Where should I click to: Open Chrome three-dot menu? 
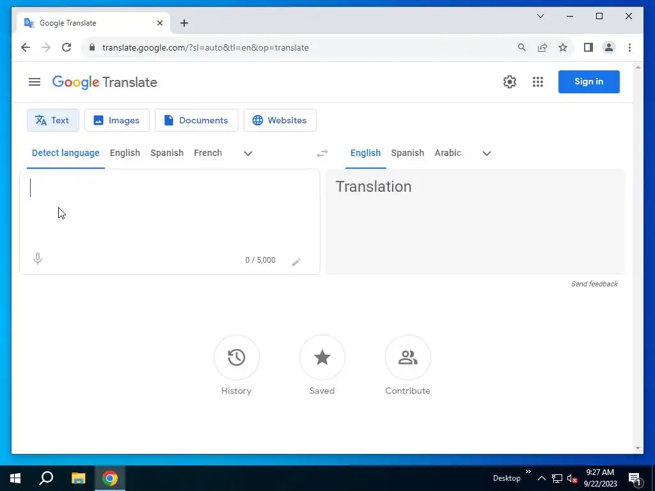[629, 47]
